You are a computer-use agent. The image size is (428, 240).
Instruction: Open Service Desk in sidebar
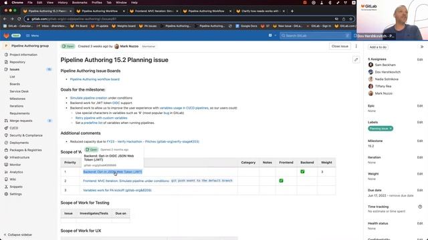point(19,91)
